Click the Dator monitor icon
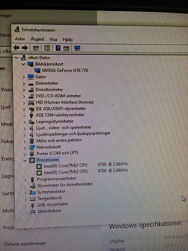Image resolution: width=188 pixels, height=251 pixels. tap(31, 77)
